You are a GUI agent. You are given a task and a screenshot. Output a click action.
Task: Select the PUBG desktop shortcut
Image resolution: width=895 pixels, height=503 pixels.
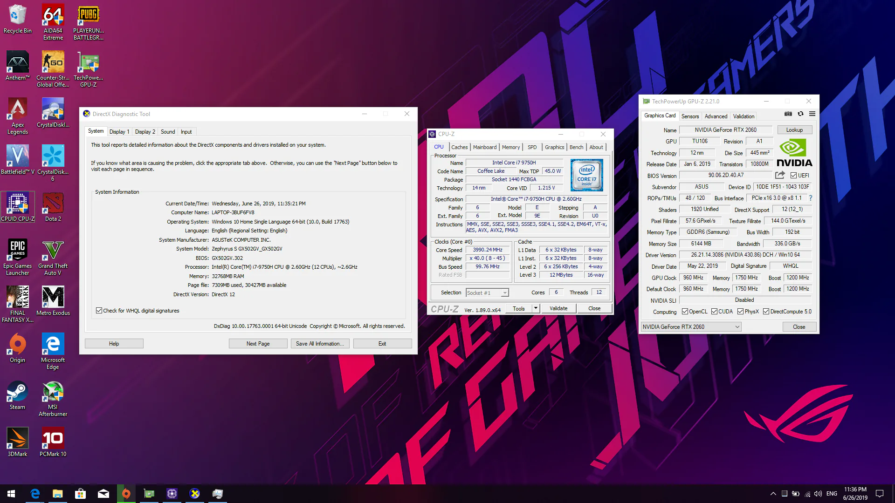(x=88, y=22)
